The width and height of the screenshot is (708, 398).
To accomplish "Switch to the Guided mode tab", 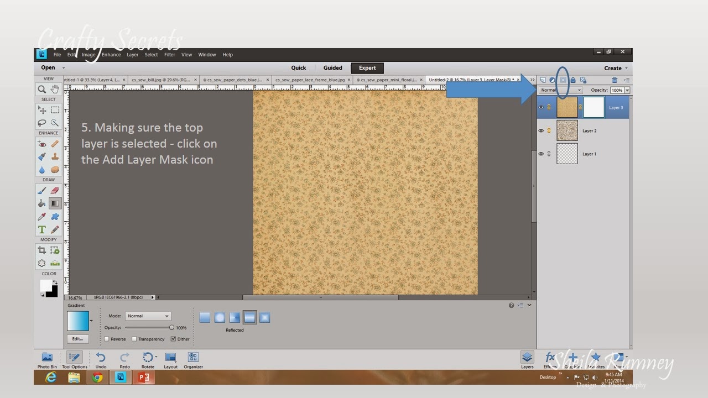I will point(333,68).
